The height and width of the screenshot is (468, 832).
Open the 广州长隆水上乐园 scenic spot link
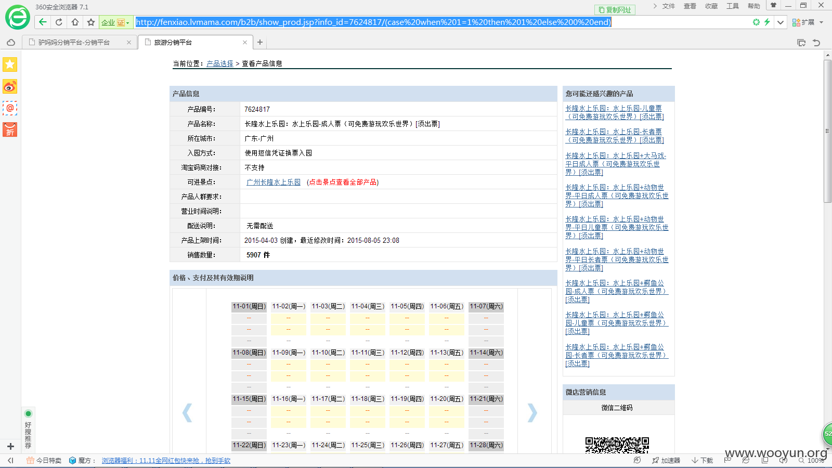[x=274, y=182]
